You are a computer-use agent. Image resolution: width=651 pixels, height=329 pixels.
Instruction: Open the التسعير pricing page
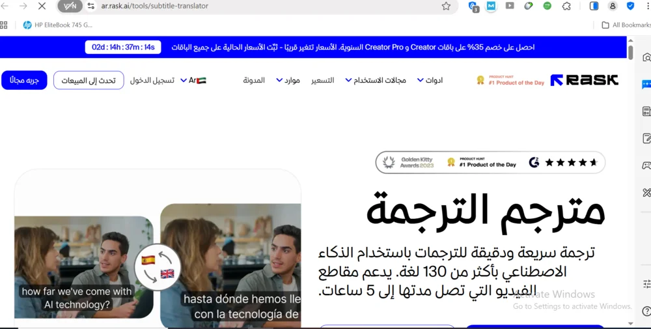pos(323,80)
